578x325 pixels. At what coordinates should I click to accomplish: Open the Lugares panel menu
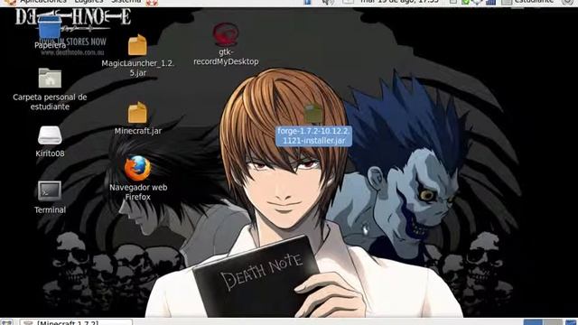point(89,2)
